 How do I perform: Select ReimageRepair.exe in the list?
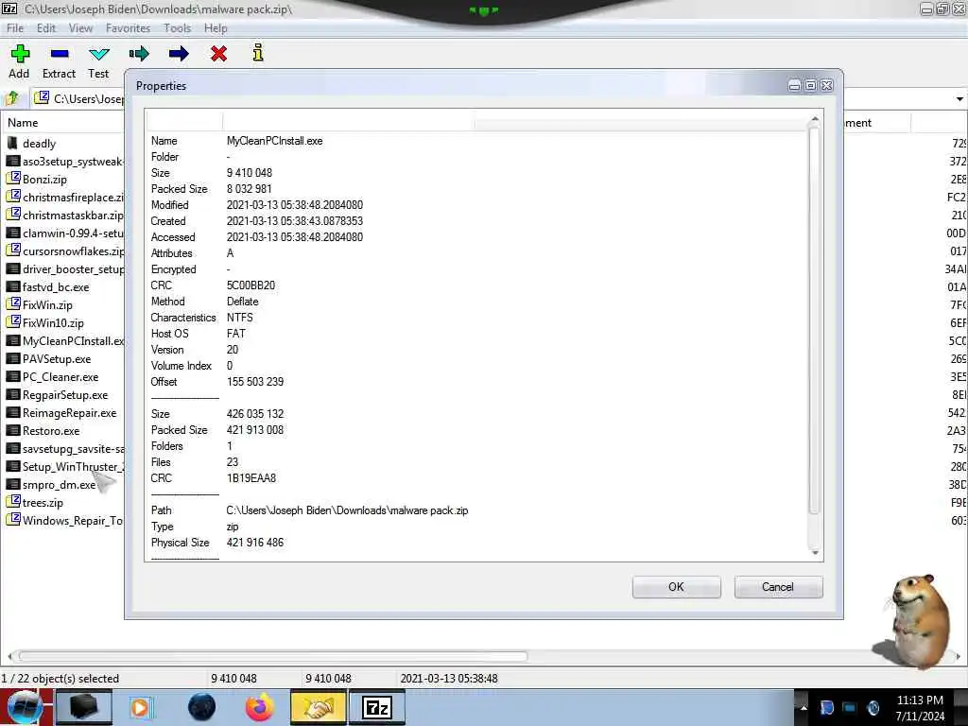[x=69, y=413]
